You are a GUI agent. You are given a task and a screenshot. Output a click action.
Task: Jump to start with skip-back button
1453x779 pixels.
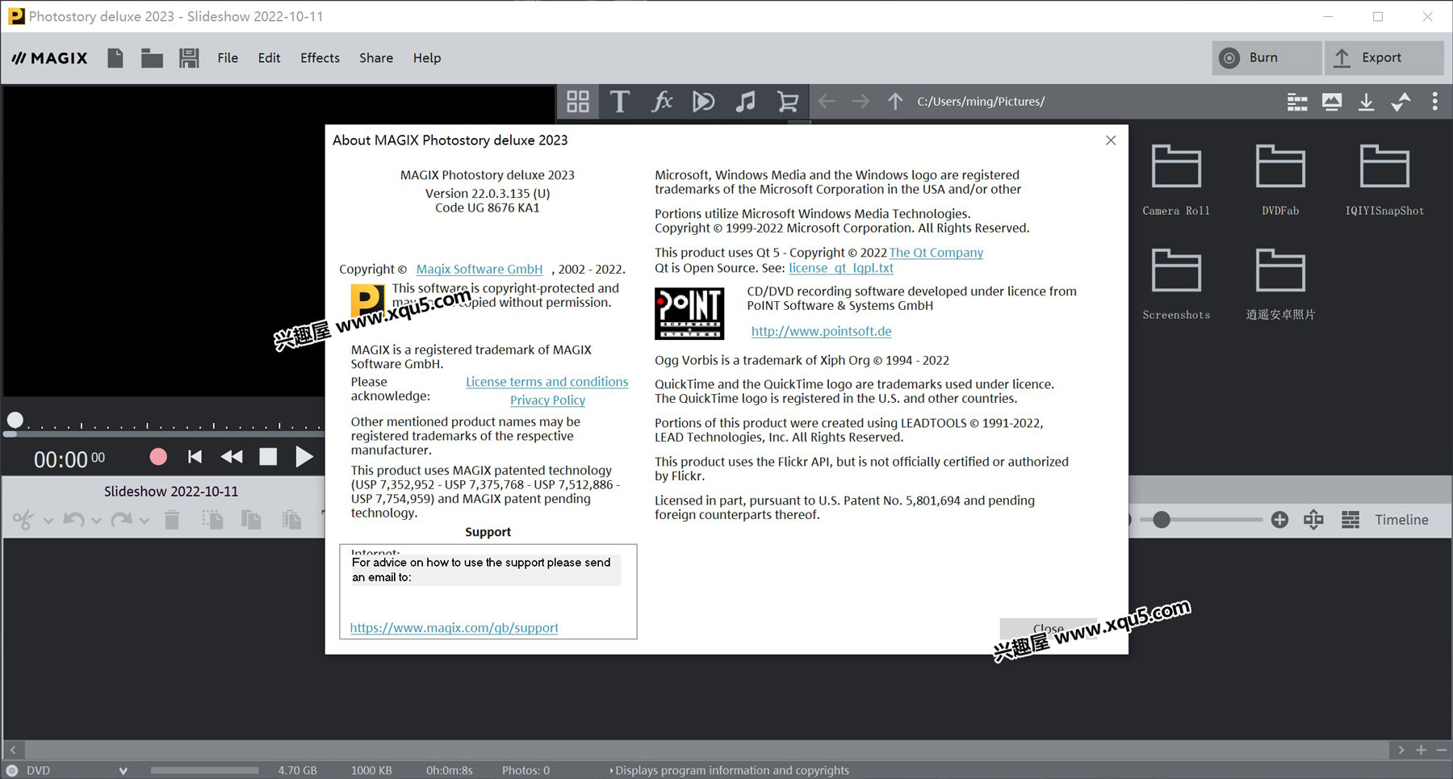(x=195, y=457)
